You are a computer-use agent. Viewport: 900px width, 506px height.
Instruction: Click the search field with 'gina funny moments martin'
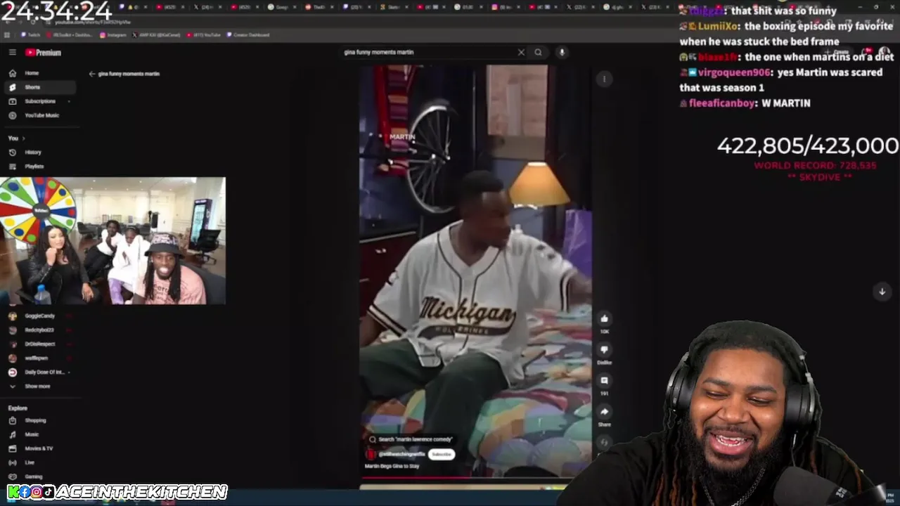pyautogui.click(x=429, y=52)
